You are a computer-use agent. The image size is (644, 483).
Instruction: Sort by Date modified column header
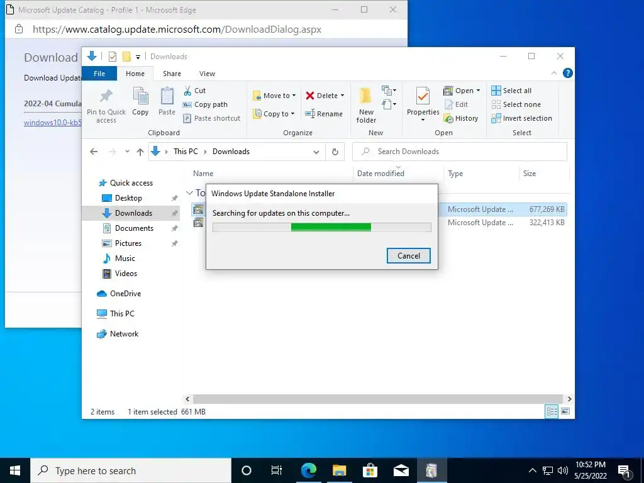pyautogui.click(x=380, y=174)
